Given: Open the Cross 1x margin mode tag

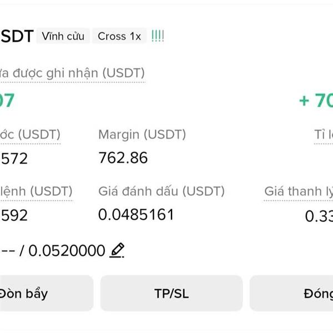Looking at the screenshot, I should (x=119, y=36).
